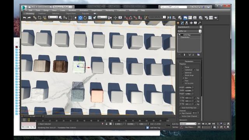Click Pin Stack below the modifier stack
The image size is (249, 140).
[179, 55]
